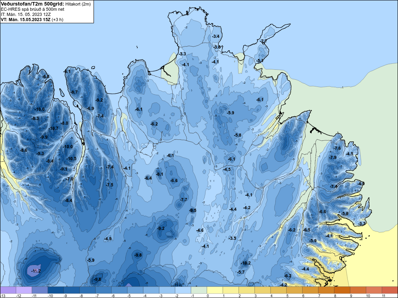Click the -9.9 temperature label
Screen dimensions: 398x298
(44, 137)
